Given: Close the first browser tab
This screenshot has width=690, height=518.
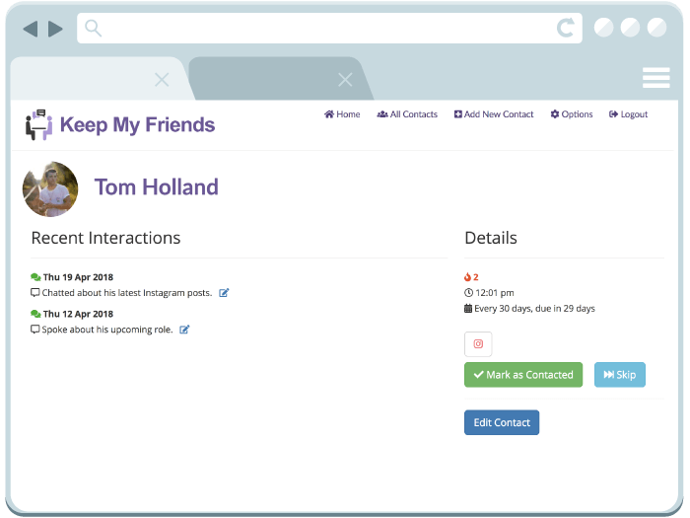Looking at the screenshot, I should tap(162, 79).
